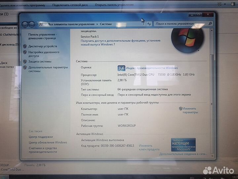Close the System window
Screen dimensions: 238x179
[208, 15]
